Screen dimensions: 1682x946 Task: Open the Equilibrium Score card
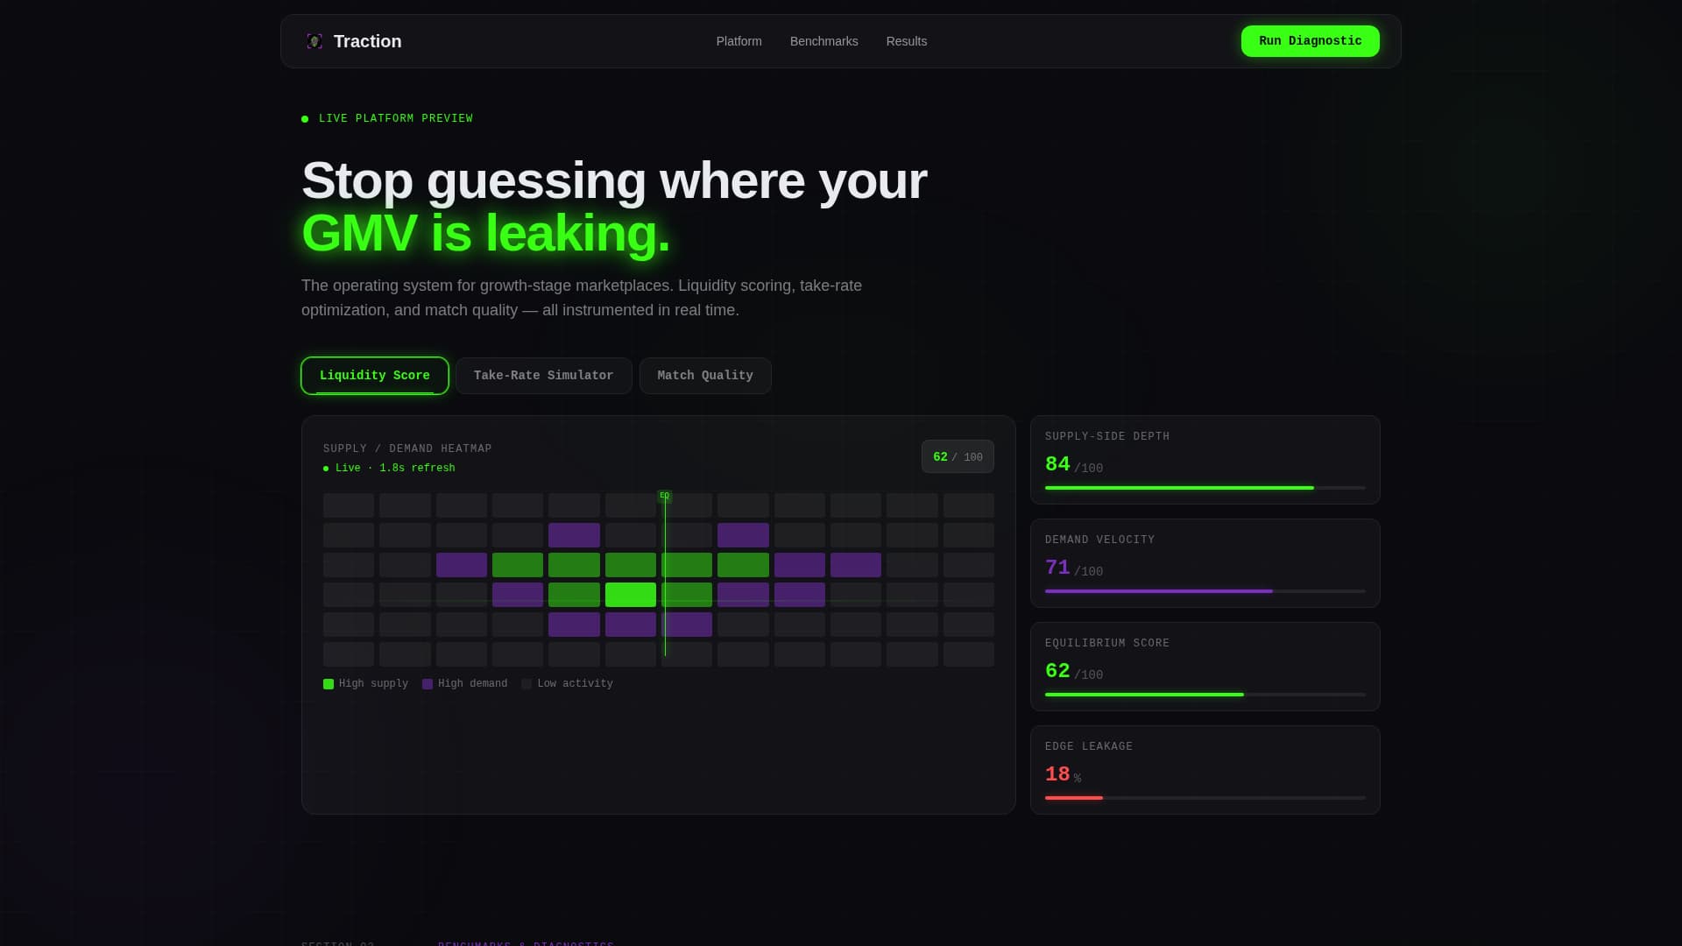coord(1205,666)
